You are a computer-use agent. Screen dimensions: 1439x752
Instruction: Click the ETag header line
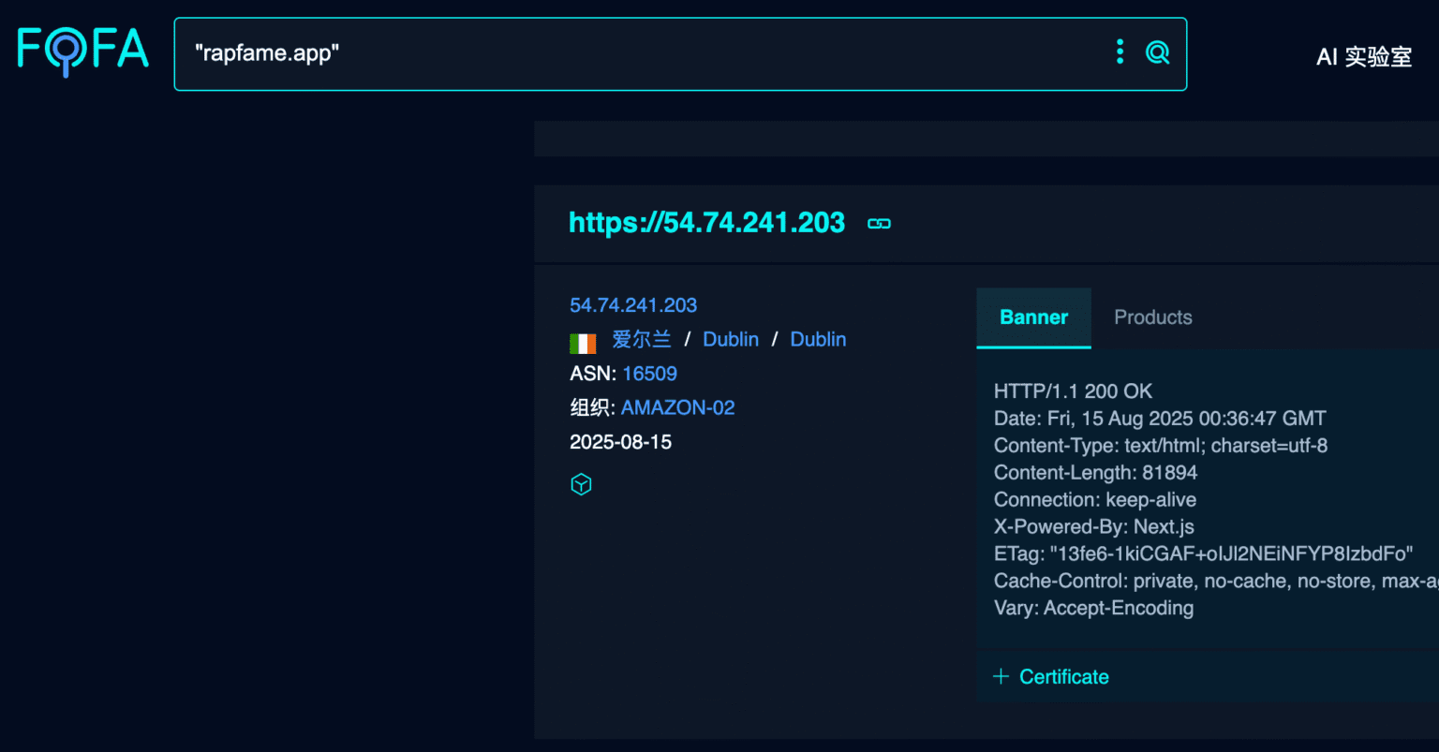click(x=1203, y=554)
